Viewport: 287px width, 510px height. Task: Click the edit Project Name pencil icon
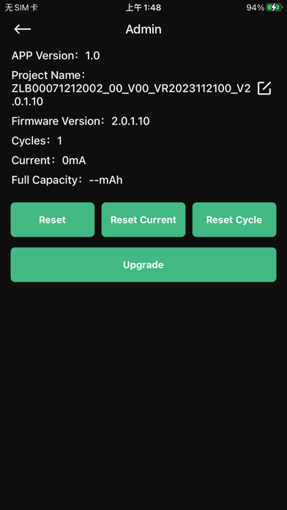(264, 89)
